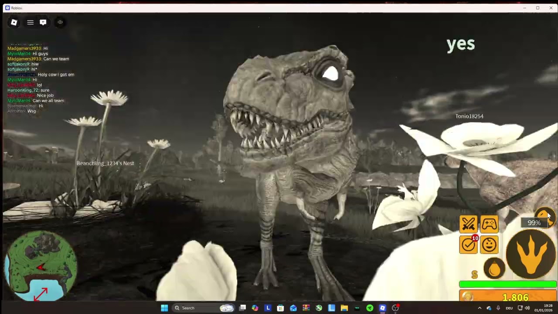Click the Tonio18254 player name tag

pos(469,116)
